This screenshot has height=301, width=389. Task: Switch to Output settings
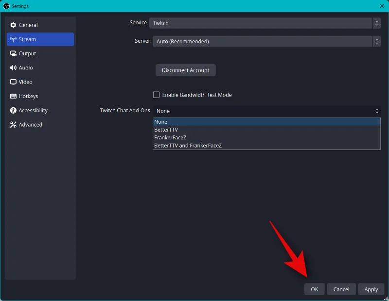40,53
